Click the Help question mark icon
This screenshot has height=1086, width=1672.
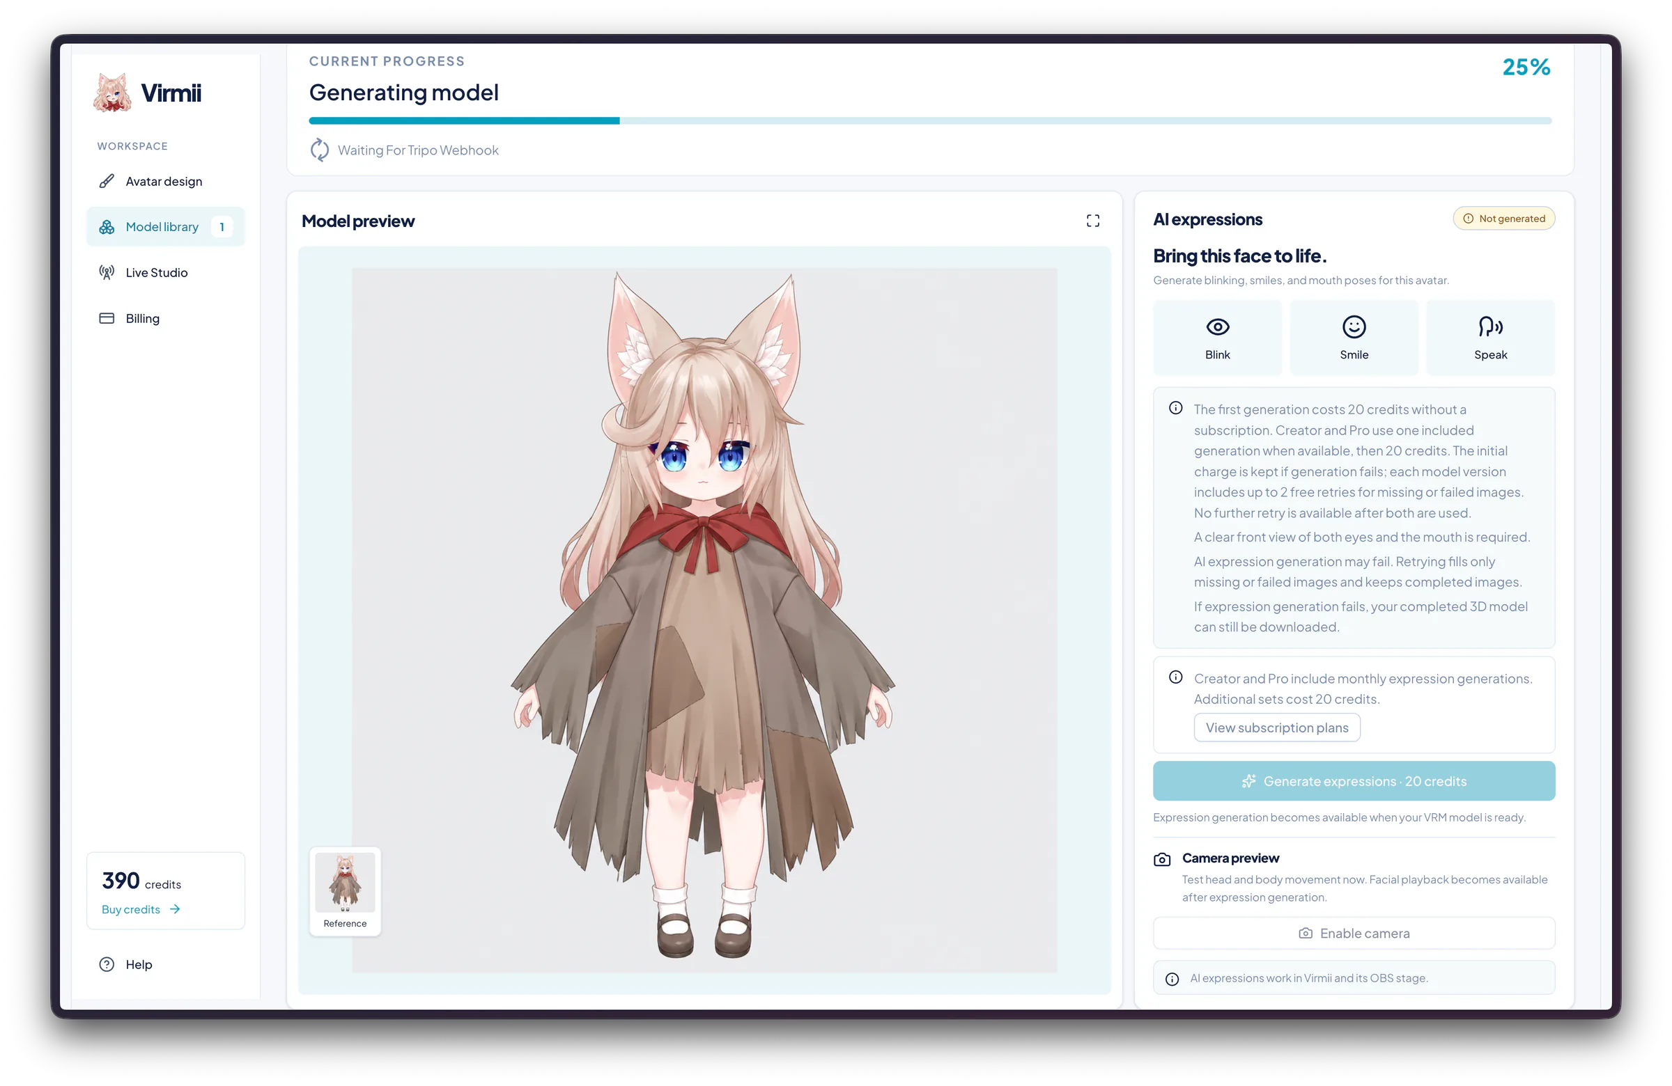point(107,965)
